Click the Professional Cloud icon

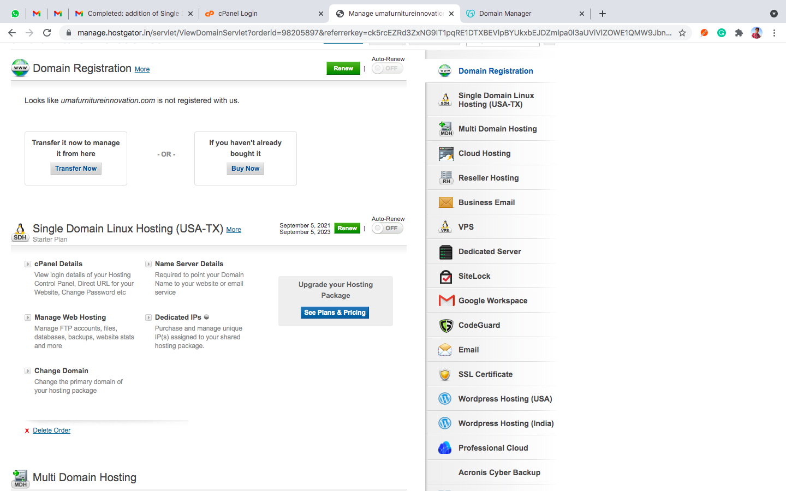[445, 448]
